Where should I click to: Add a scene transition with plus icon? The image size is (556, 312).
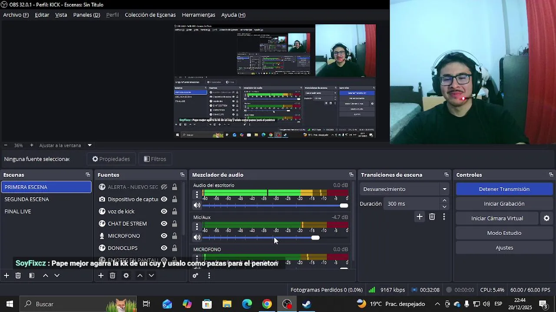pos(420,217)
